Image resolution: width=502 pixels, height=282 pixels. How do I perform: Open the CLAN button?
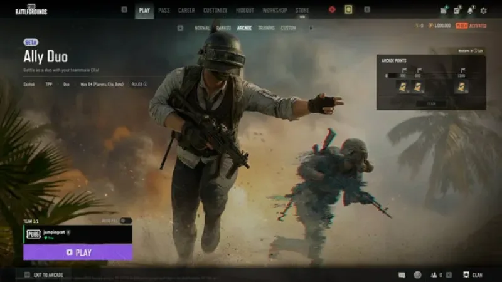(x=473, y=275)
